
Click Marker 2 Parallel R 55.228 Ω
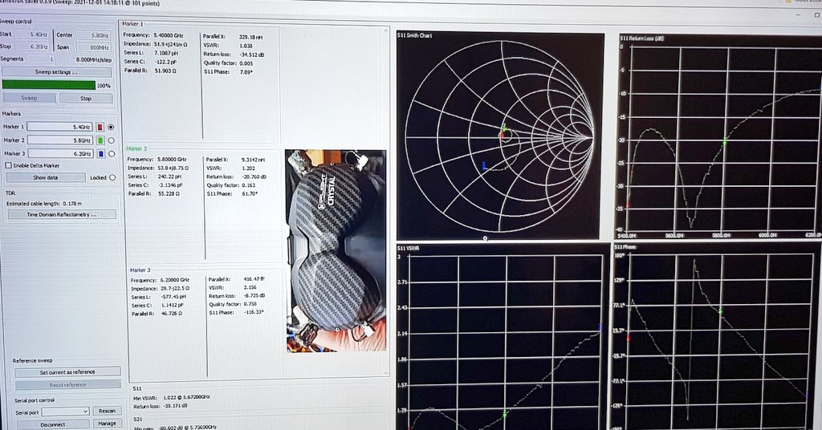click(x=167, y=194)
